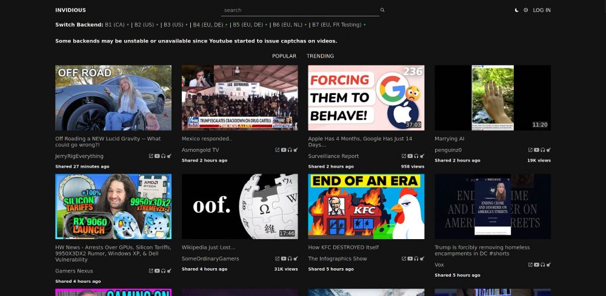Open the RX 9060 Launch thumbnail

pyautogui.click(x=113, y=206)
